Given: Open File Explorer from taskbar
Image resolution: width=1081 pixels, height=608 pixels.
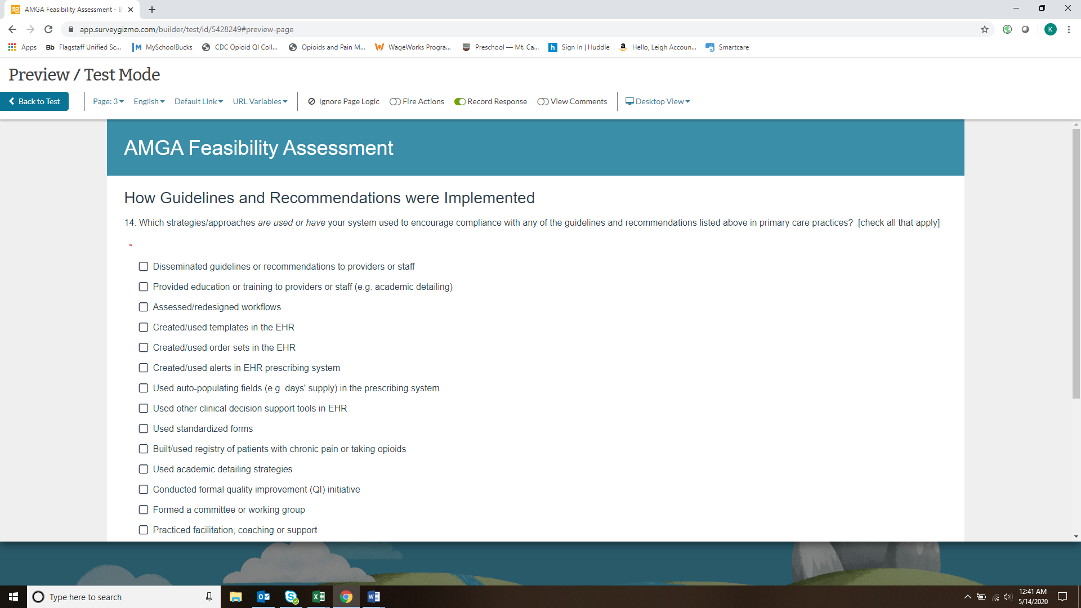Looking at the screenshot, I should pos(235,597).
